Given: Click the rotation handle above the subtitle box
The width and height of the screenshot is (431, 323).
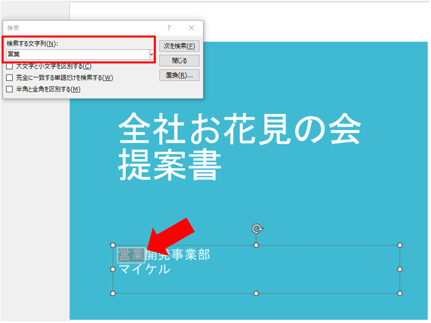Looking at the screenshot, I should click(257, 229).
